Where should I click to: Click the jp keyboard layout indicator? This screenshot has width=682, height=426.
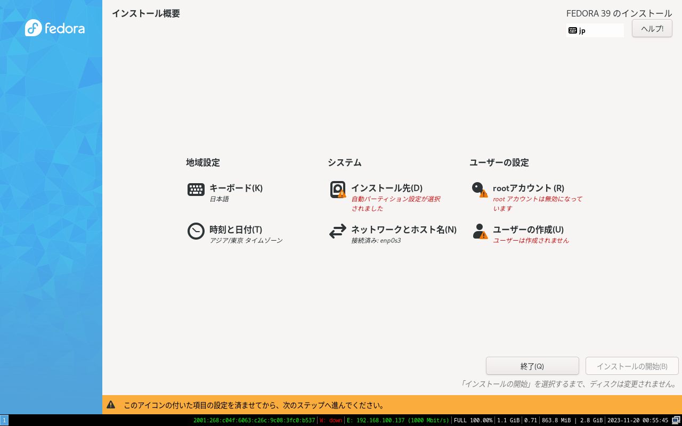[595, 30]
